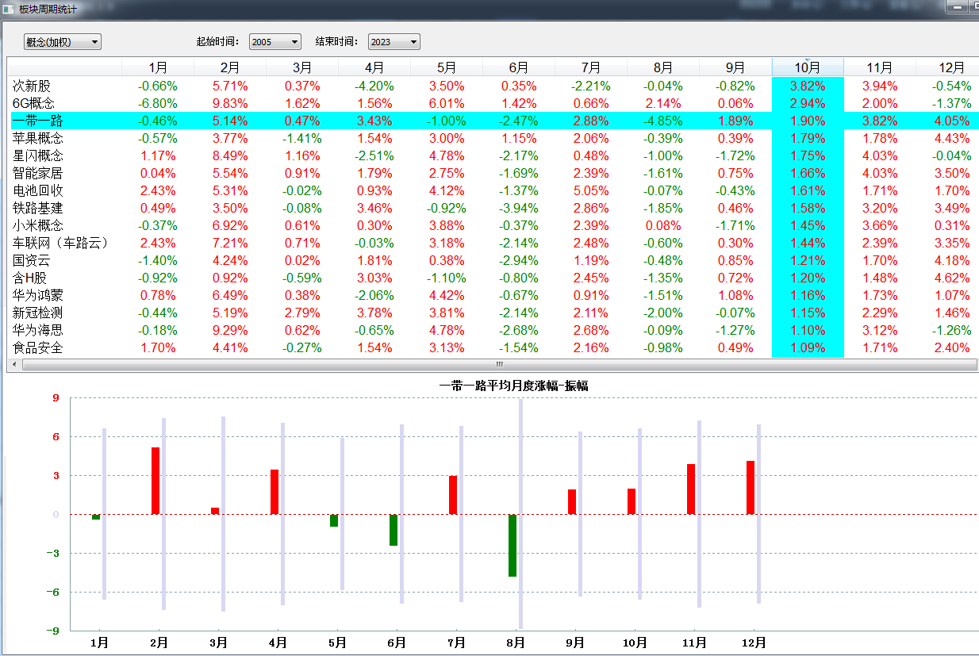Select the 苹果概念 row
The width and height of the screenshot is (979, 656).
(x=493, y=138)
